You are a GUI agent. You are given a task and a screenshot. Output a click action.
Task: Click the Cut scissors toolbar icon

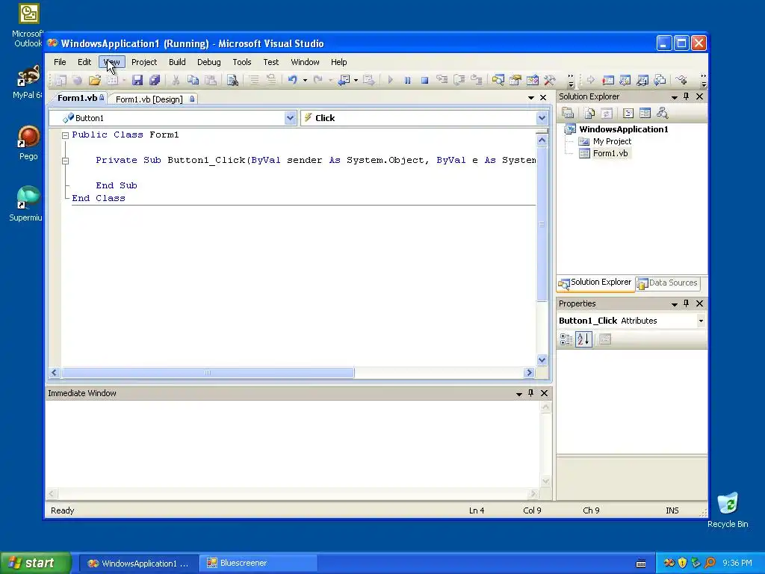click(x=176, y=80)
